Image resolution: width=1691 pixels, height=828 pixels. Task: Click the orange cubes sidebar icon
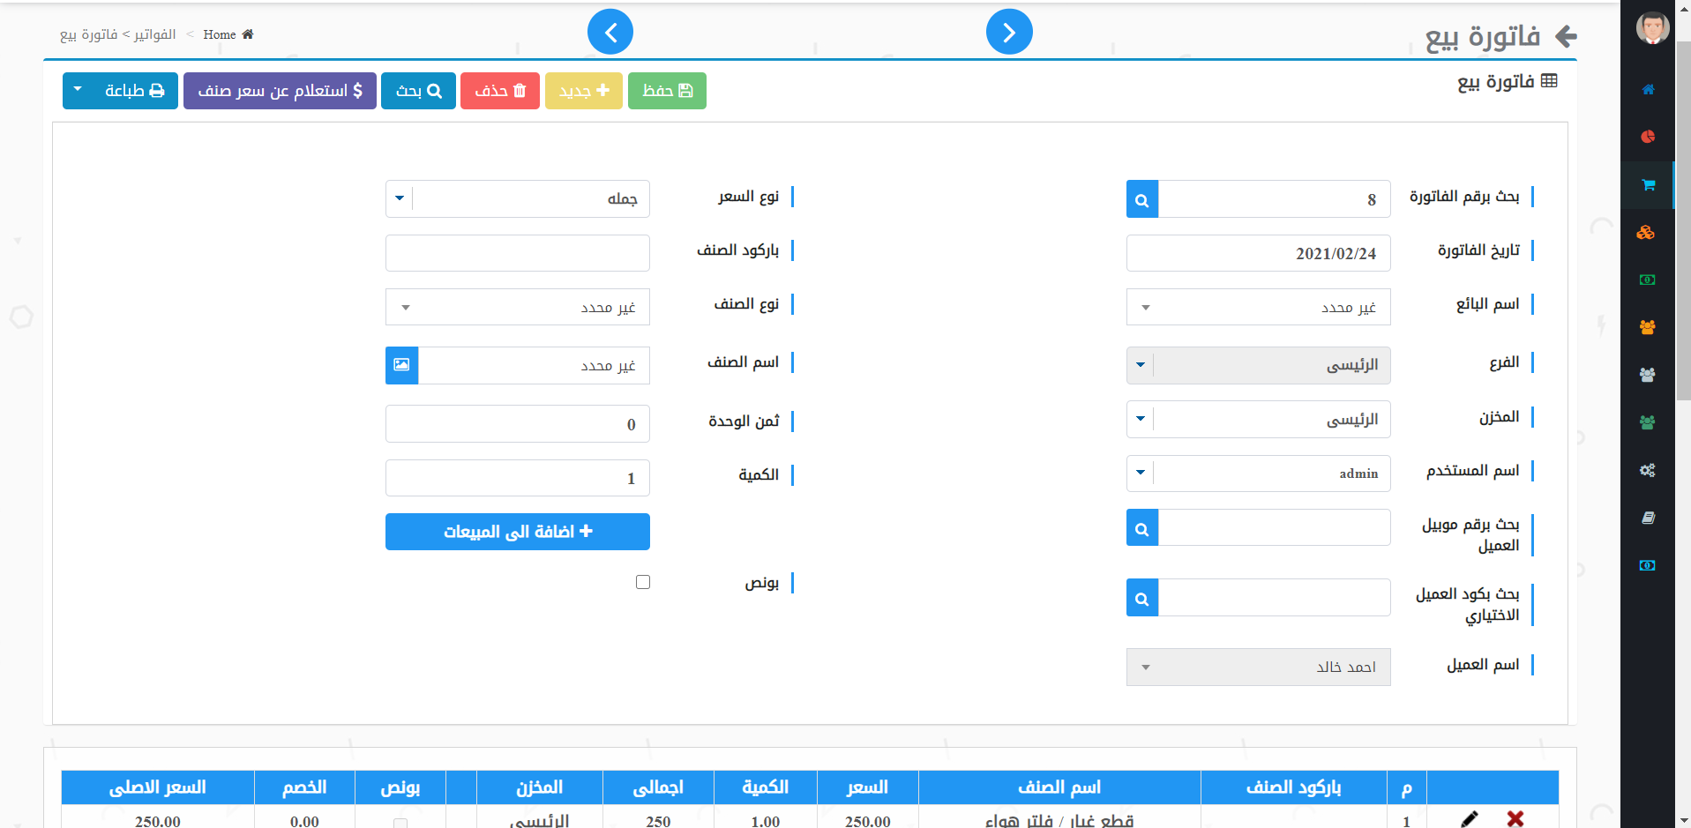[1646, 233]
